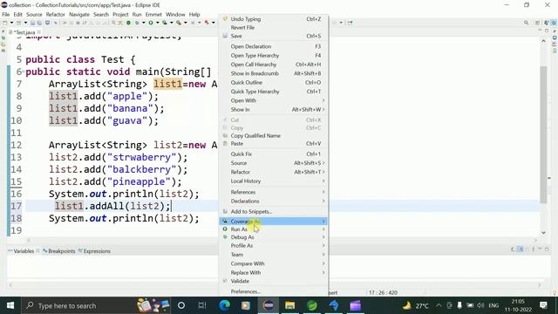Open the Coverage button dropdown arrow
This screenshot has height=314, width=558.
[171, 23]
